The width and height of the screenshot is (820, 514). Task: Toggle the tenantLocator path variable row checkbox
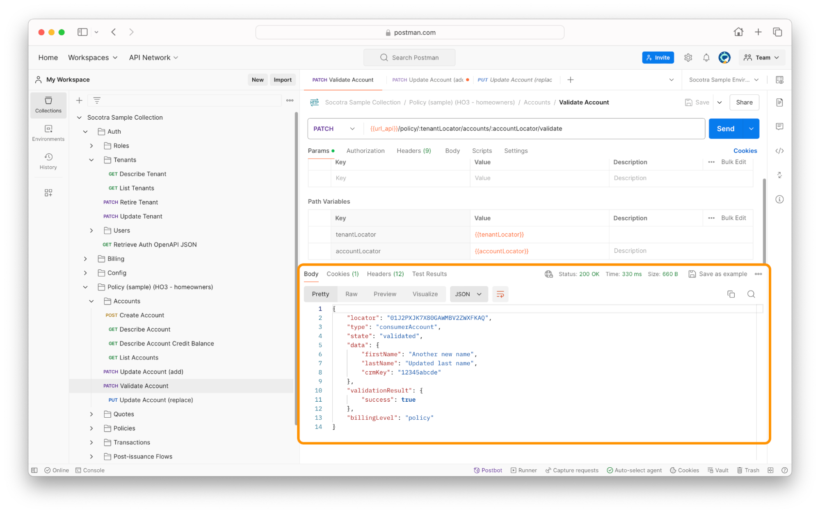tap(319, 234)
